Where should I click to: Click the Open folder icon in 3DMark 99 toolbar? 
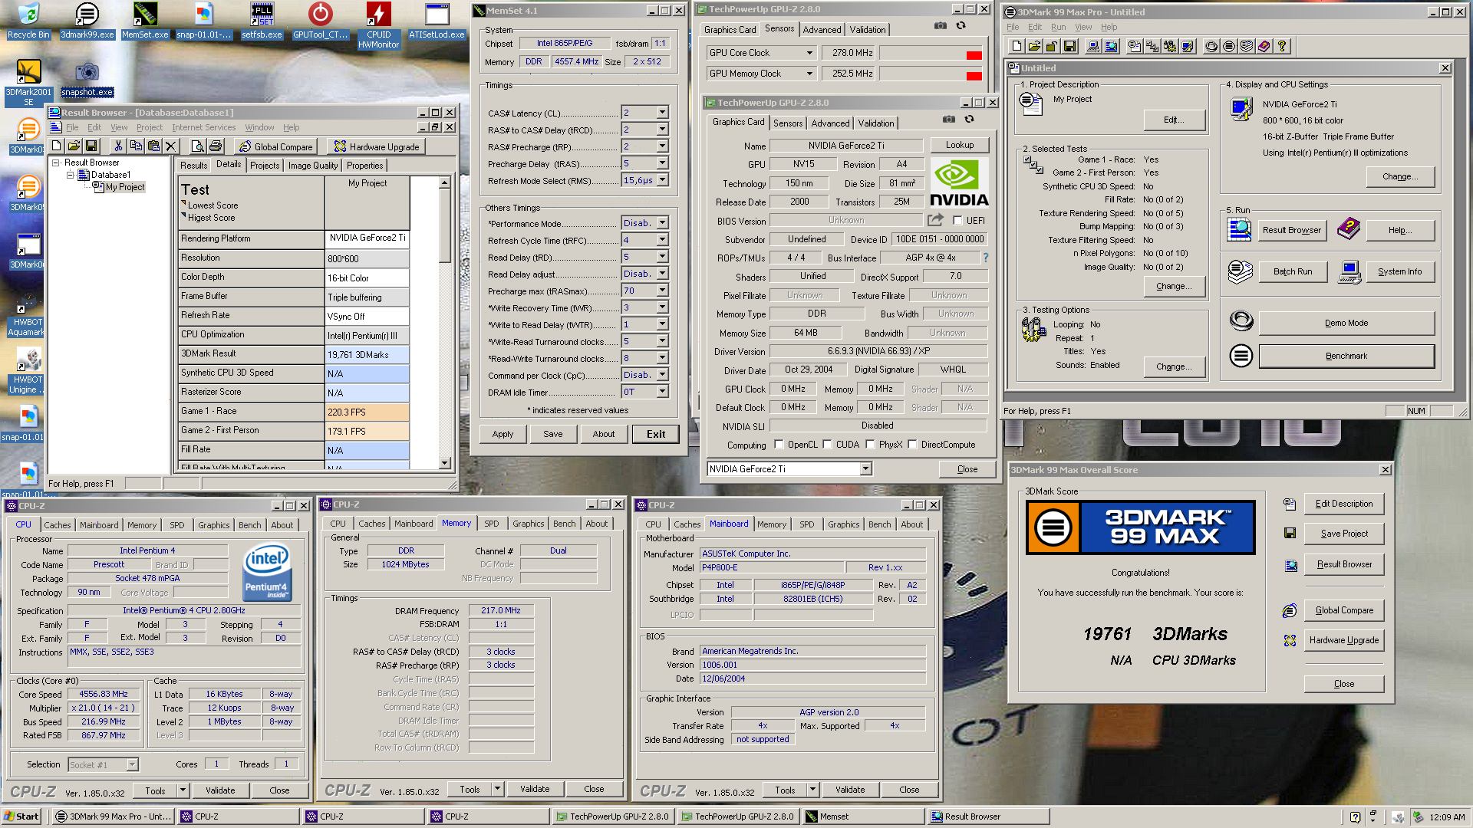click(x=1034, y=47)
